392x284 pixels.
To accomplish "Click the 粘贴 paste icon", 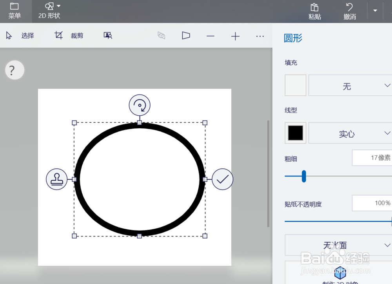I will (x=314, y=7).
